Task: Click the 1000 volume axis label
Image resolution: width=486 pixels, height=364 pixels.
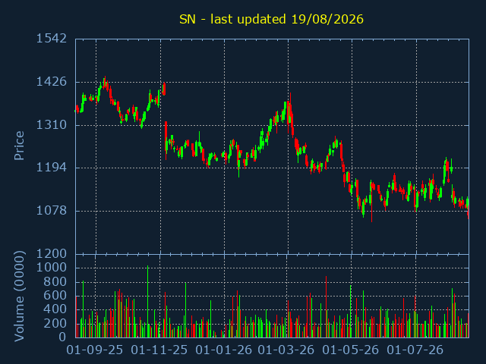Action: coord(52,268)
